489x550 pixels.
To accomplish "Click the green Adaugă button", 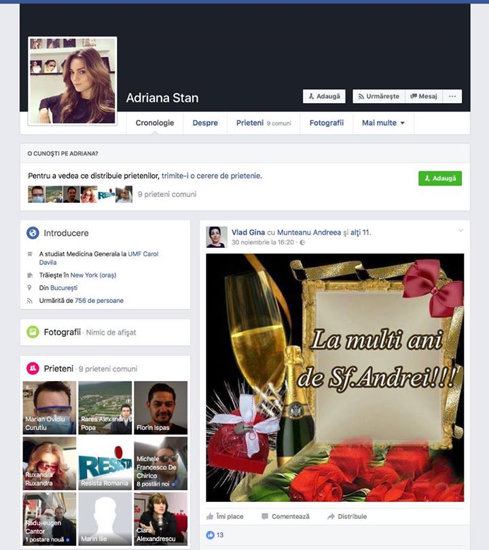I will pos(440,179).
